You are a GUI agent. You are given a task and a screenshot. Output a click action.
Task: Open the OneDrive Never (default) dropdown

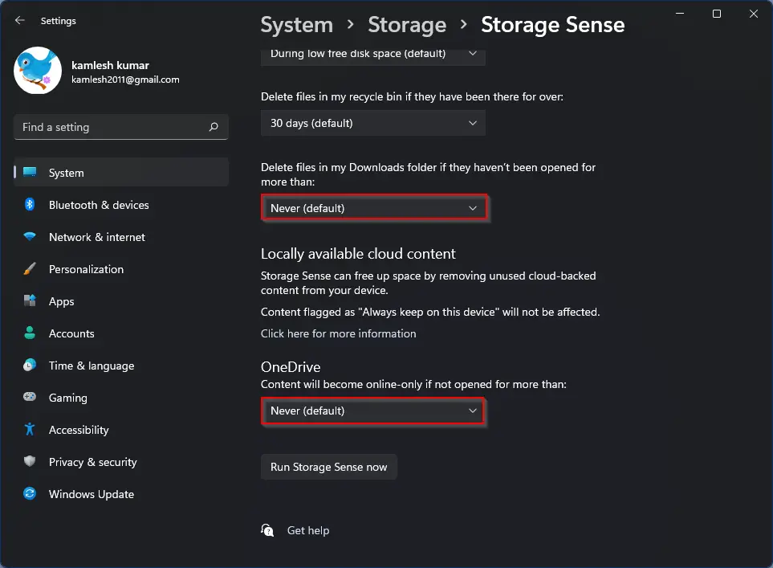[x=373, y=411]
